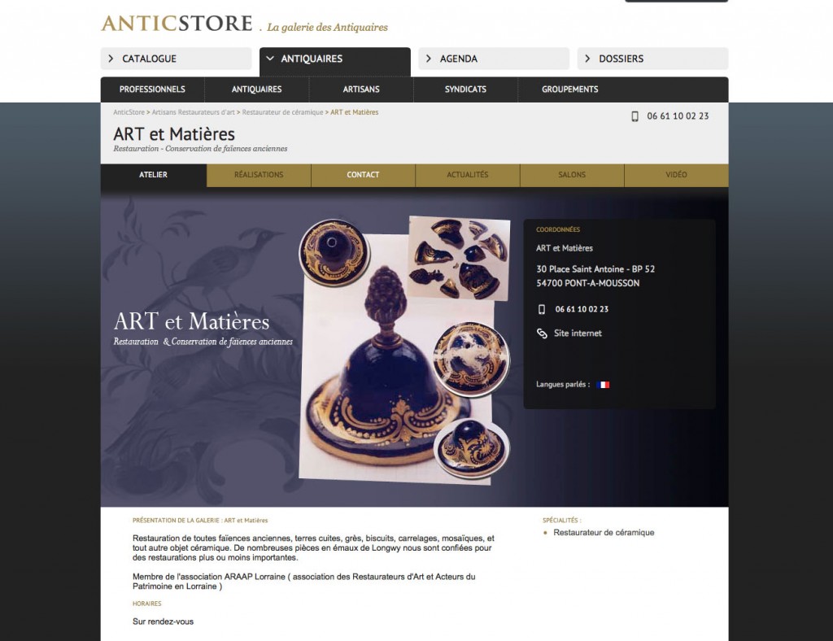Screen dimensions: 833x641
Task: Expand the Dossiers chevron arrow
Action: click(587, 59)
